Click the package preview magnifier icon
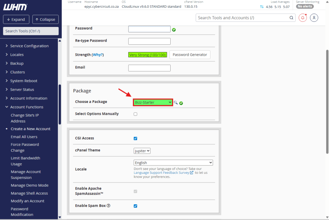329x220 pixels. pos(176,103)
